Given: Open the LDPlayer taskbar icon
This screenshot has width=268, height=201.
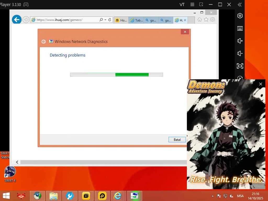Looking at the screenshot, I should click(x=102, y=196).
